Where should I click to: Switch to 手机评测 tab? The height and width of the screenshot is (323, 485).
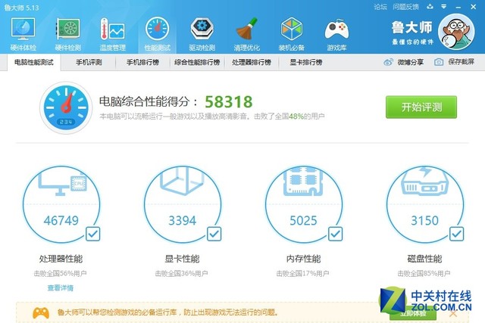coord(89,62)
